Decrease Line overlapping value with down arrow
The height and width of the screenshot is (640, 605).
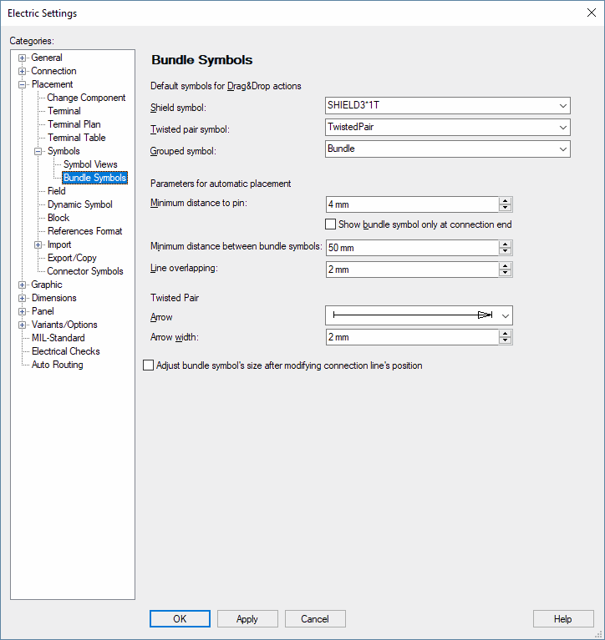[506, 274]
